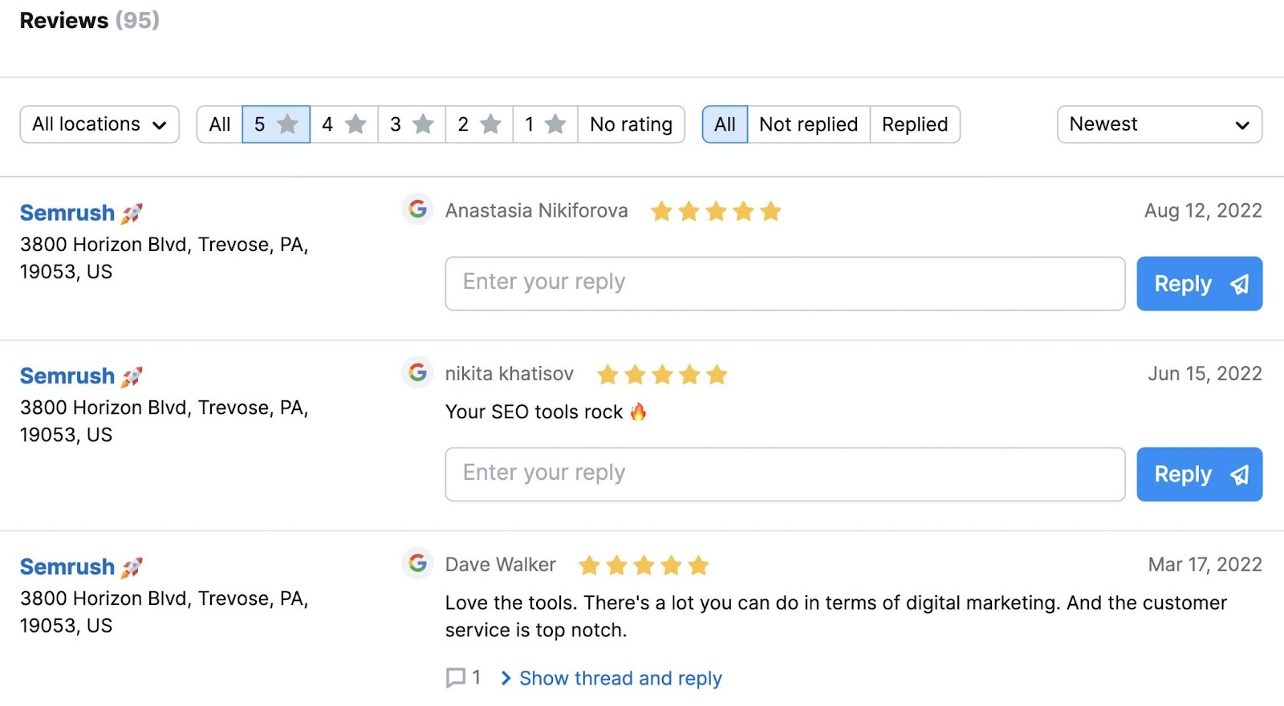The height and width of the screenshot is (706, 1284).
Task: Click reviewer name Dave Walker
Action: pos(501,565)
